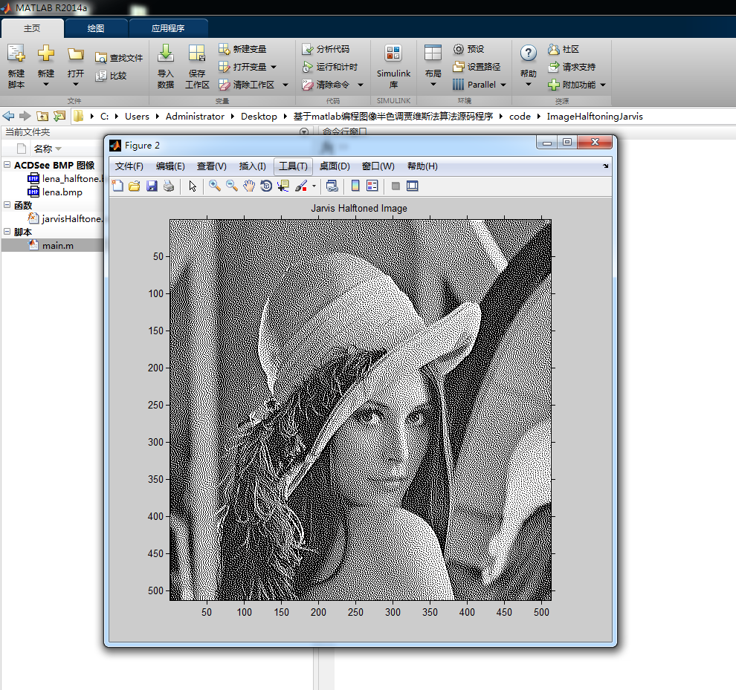Create a New Script in MATLAB
Image resolution: width=736 pixels, height=690 pixels.
pyautogui.click(x=16, y=65)
